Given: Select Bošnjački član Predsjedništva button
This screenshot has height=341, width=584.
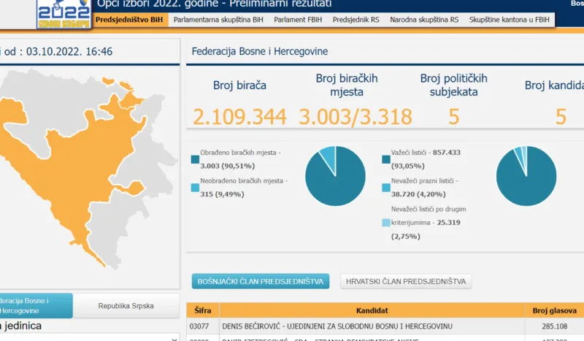Looking at the screenshot, I should [x=261, y=281].
